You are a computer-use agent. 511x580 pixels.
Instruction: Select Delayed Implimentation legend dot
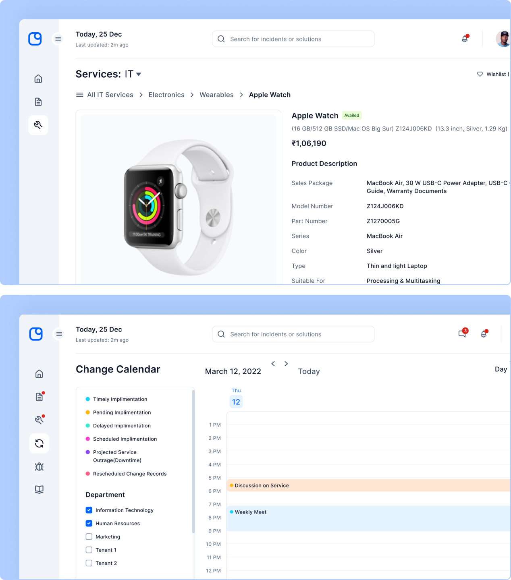[x=88, y=426]
